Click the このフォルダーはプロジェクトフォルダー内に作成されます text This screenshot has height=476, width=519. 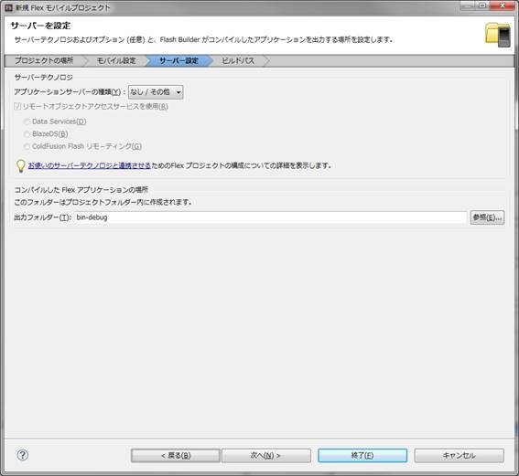103,202
